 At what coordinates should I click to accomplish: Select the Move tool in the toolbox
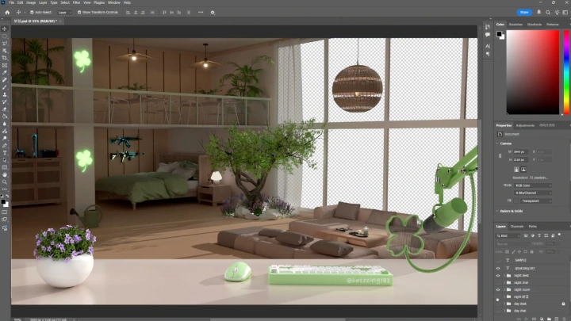pos(5,29)
